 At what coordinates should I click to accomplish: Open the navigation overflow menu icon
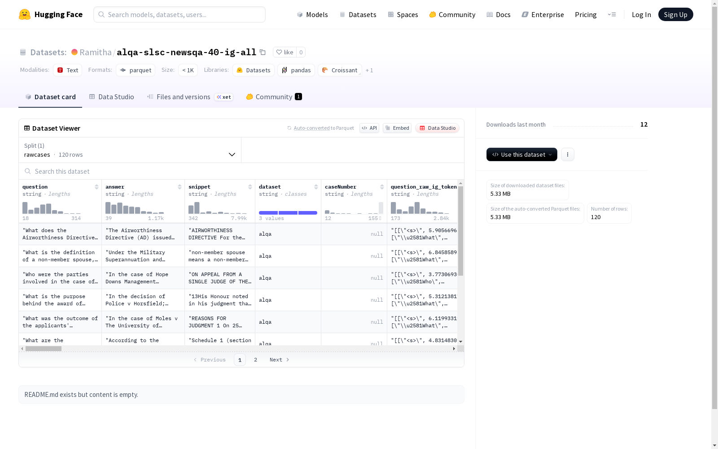[x=612, y=14]
